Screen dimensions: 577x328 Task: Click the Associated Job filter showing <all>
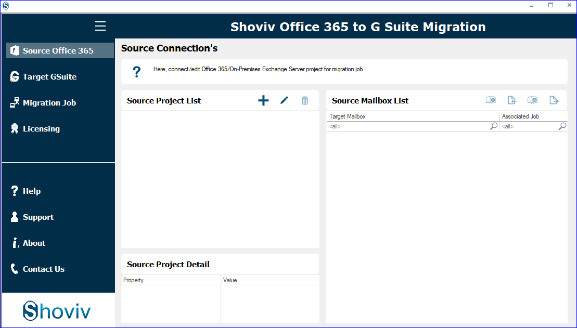point(525,126)
